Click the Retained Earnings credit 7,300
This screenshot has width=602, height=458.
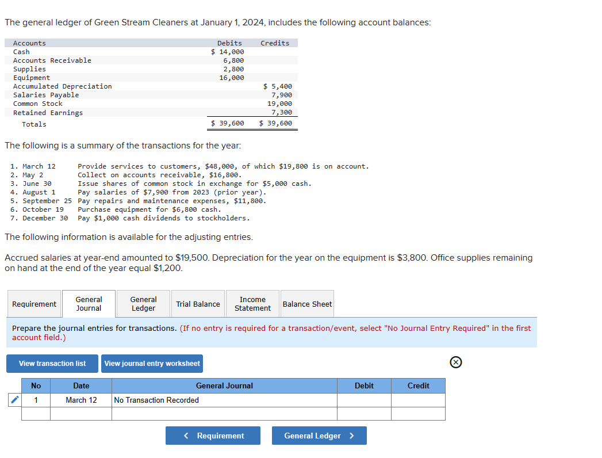[x=281, y=112]
